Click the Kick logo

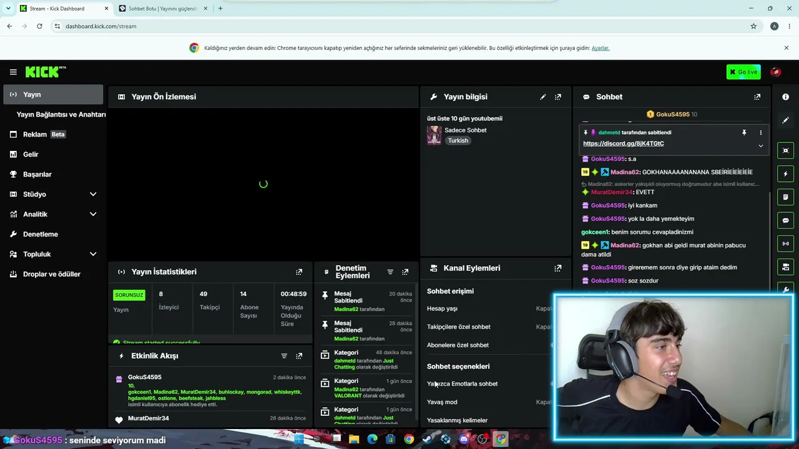(x=46, y=72)
